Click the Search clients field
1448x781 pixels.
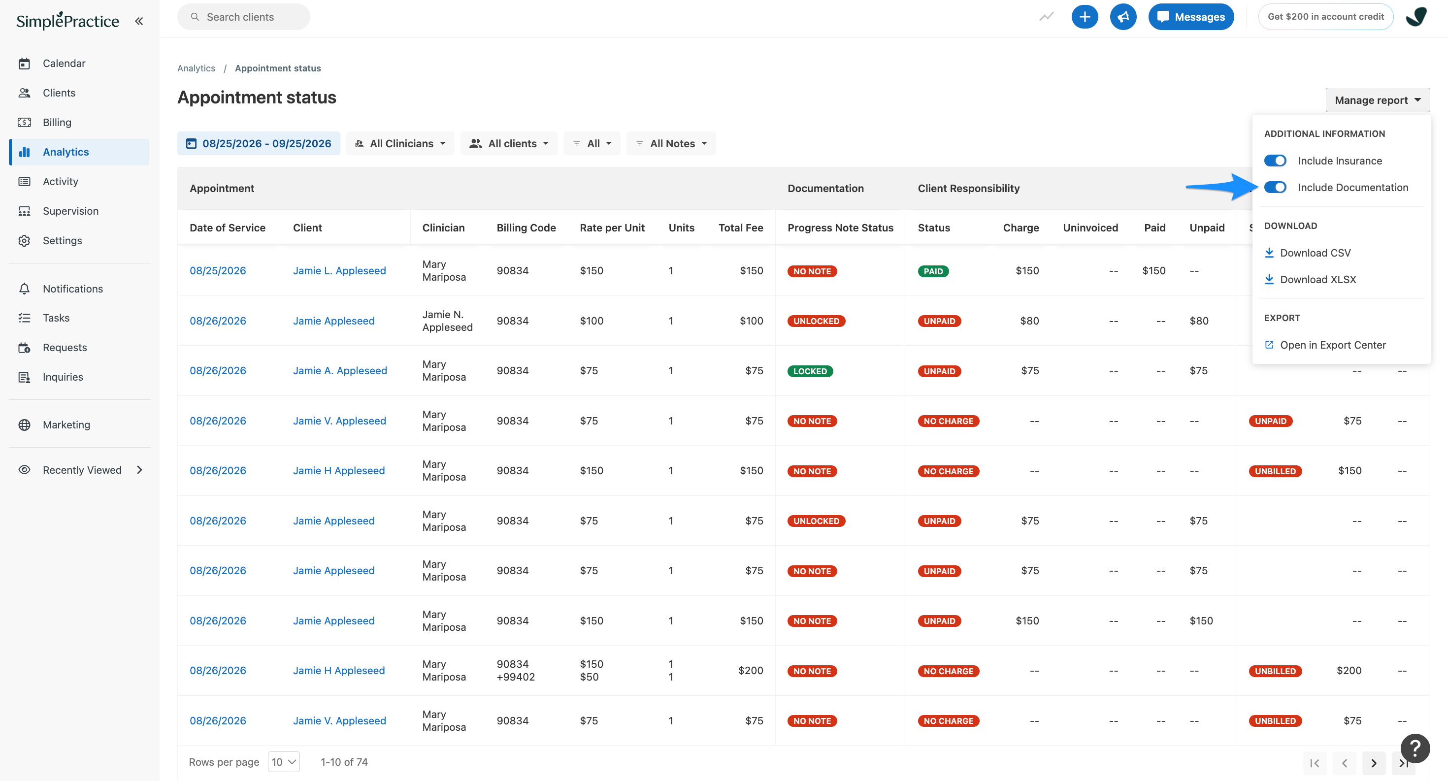pos(243,17)
